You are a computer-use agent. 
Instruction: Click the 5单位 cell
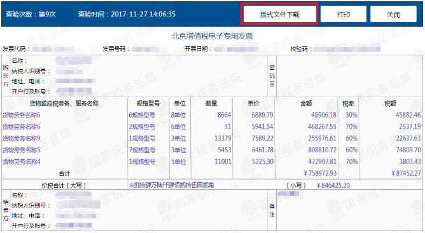178,162
